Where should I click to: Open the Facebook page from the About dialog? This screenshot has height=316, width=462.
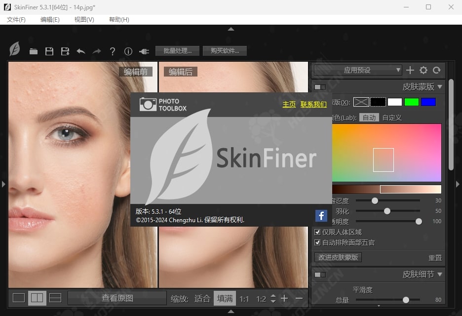[x=321, y=216]
